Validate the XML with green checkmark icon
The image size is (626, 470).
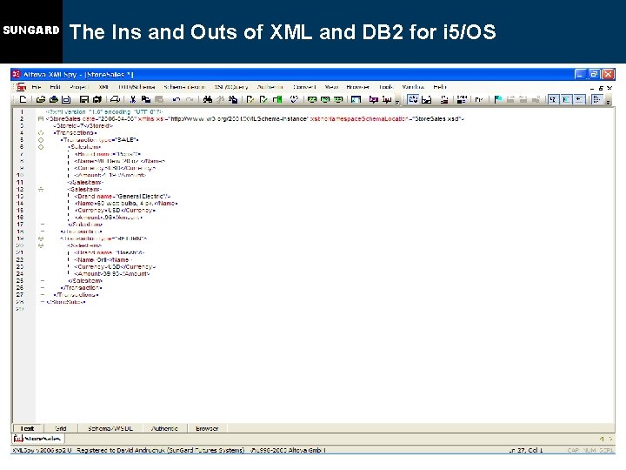pos(263,99)
